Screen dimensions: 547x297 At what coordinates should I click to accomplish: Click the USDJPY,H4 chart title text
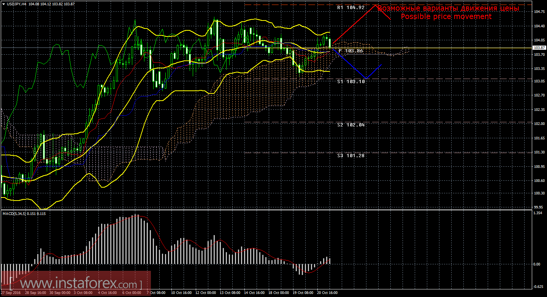click(x=17, y=3)
